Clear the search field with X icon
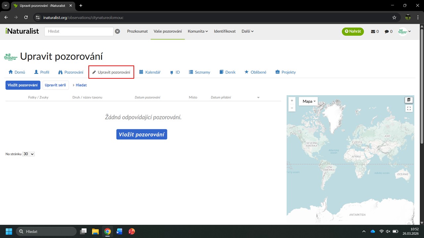The image size is (424, 238). click(117, 31)
